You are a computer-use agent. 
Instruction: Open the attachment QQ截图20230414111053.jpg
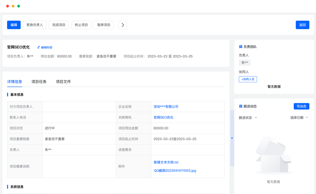pyautogui.click(x=175, y=171)
